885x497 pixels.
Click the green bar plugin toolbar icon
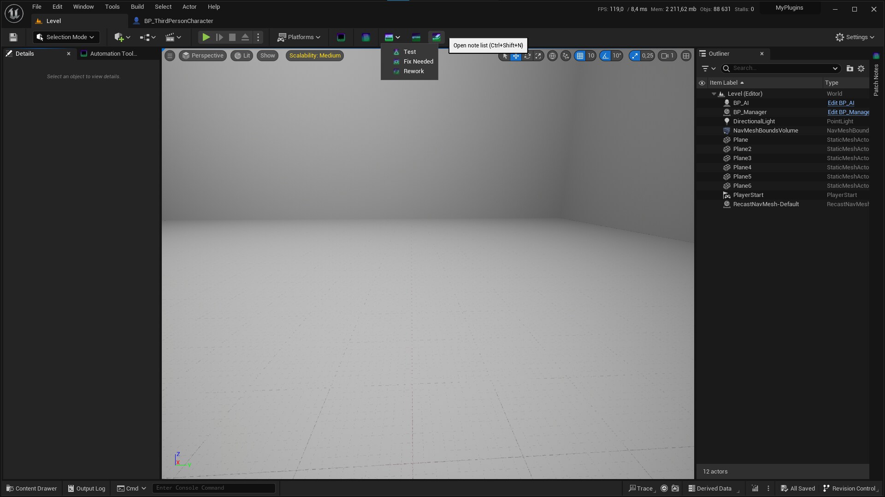pyautogui.click(x=416, y=37)
